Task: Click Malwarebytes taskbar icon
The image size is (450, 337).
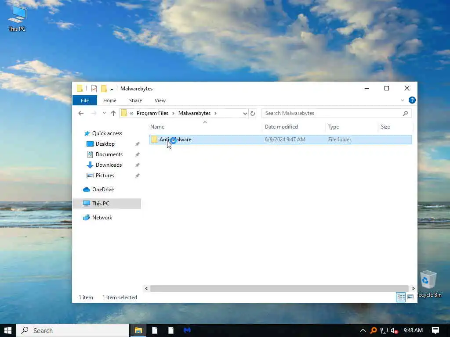Action: pyautogui.click(x=187, y=330)
